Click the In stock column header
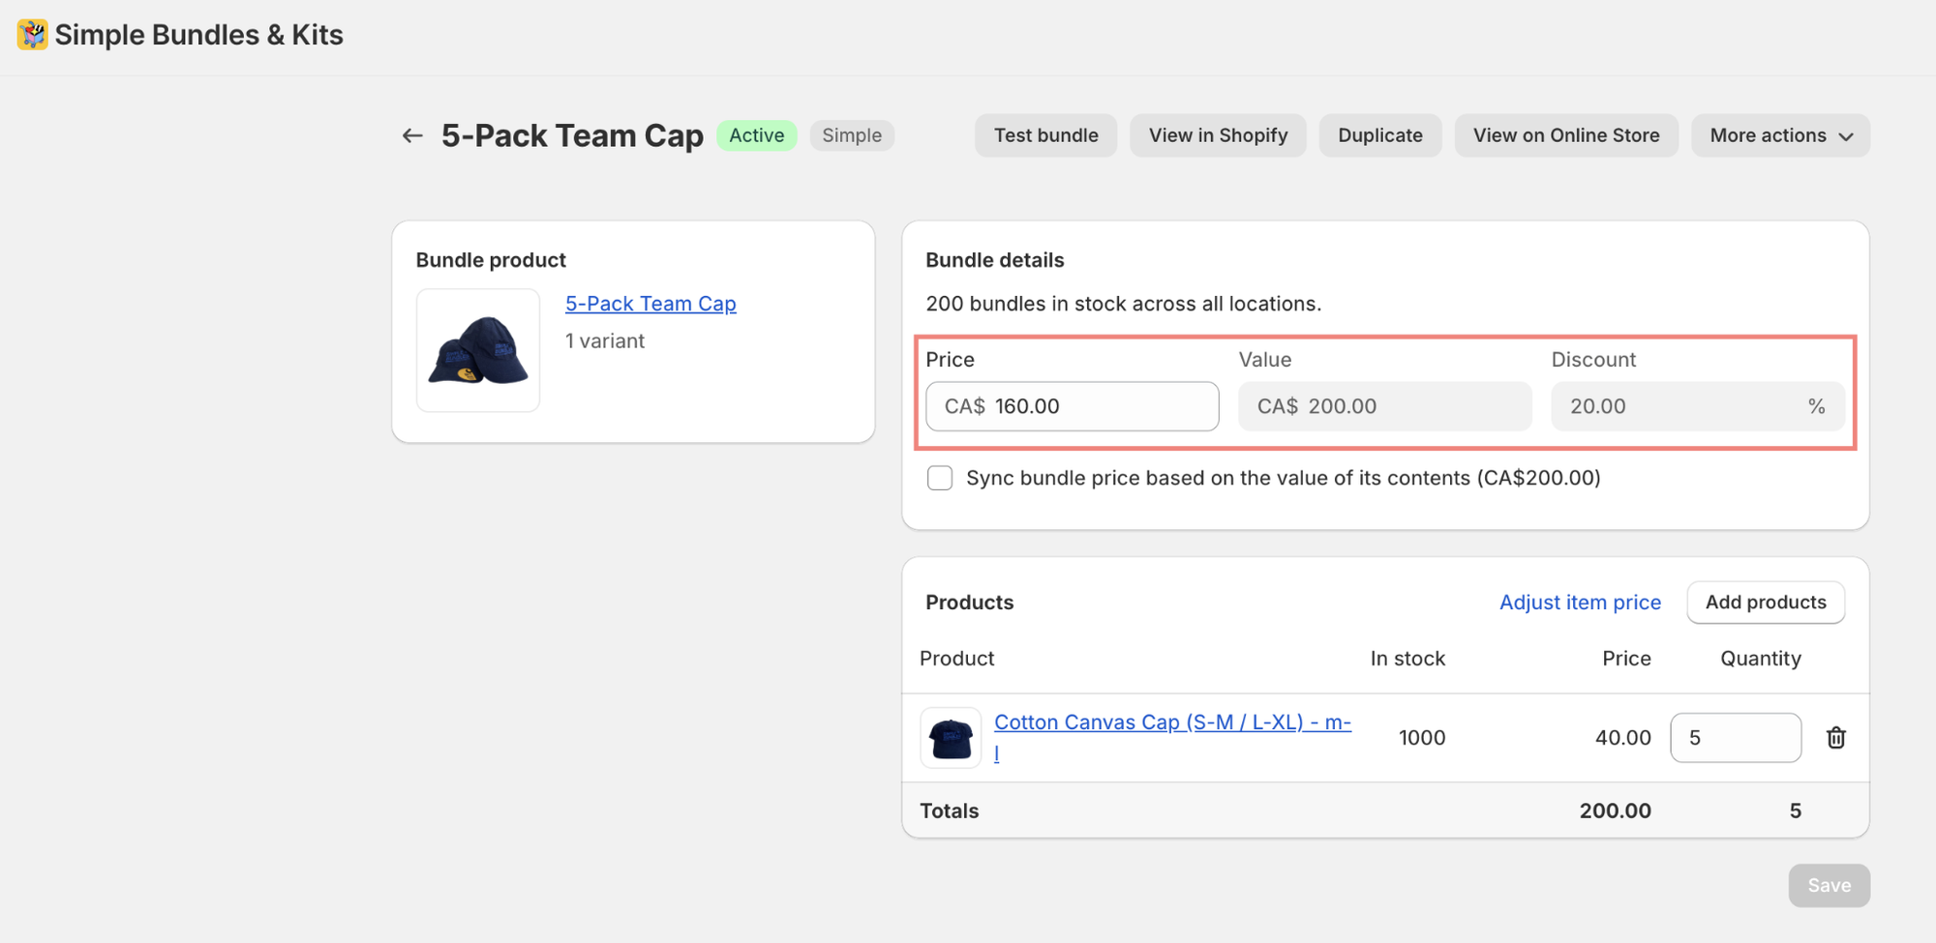 [1407, 659]
